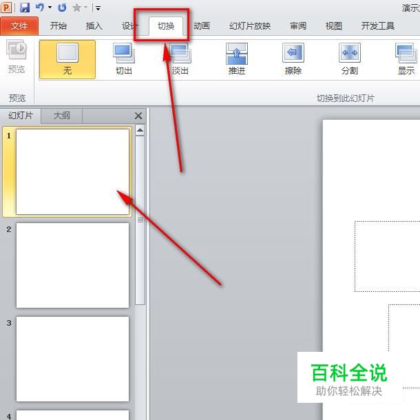Switch to the 动画 ribbon tab
This screenshot has width=420, height=420.
[202, 26]
